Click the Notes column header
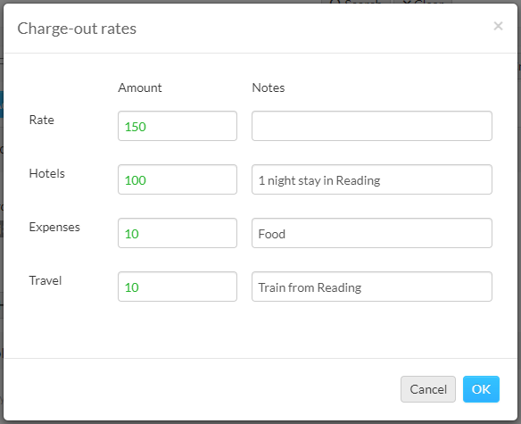The width and height of the screenshot is (521, 424). click(x=269, y=87)
